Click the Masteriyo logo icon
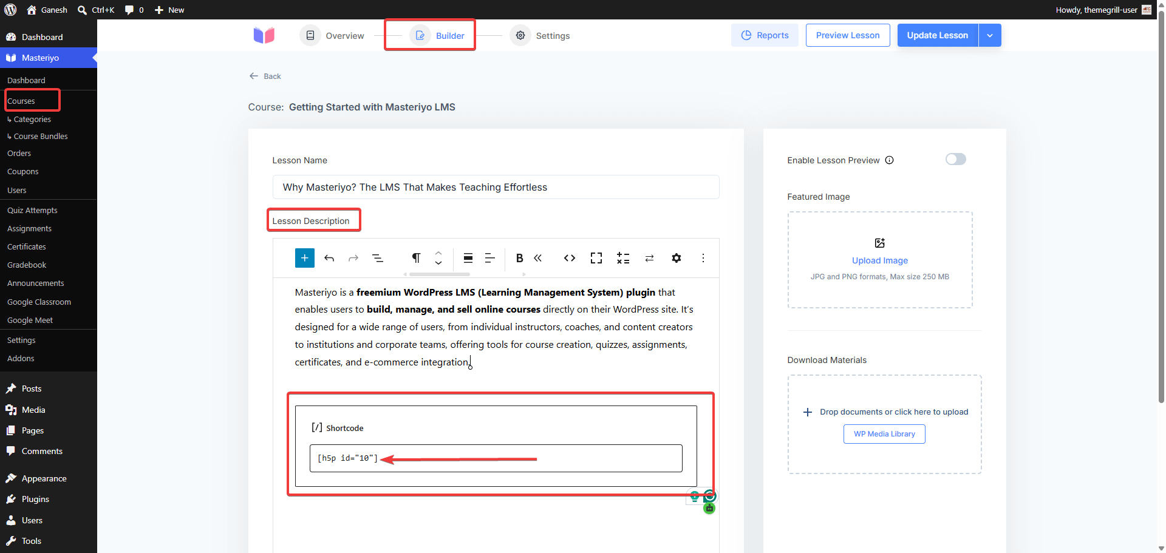1166x553 pixels. [264, 35]
